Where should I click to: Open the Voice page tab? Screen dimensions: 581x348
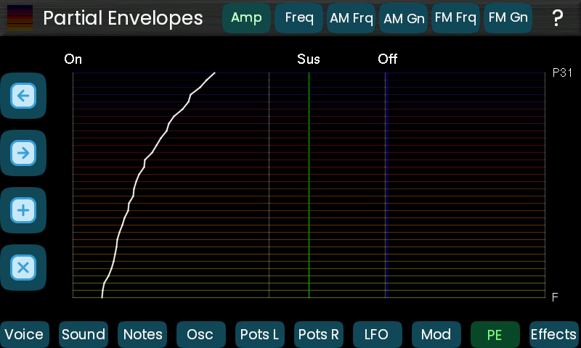click(x=24, y=334)
